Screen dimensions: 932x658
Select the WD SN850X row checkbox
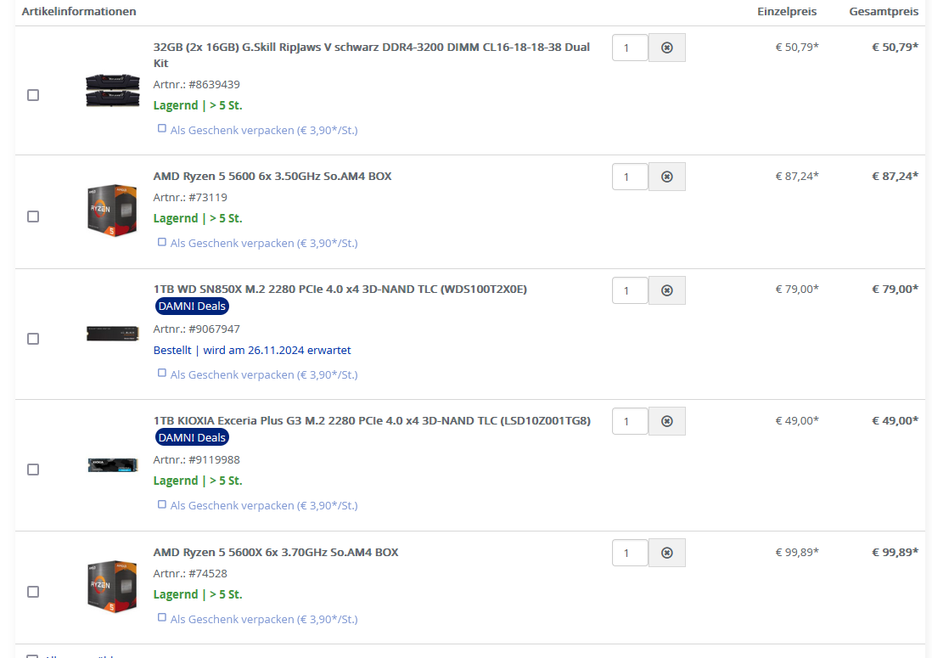coord(33,339)
